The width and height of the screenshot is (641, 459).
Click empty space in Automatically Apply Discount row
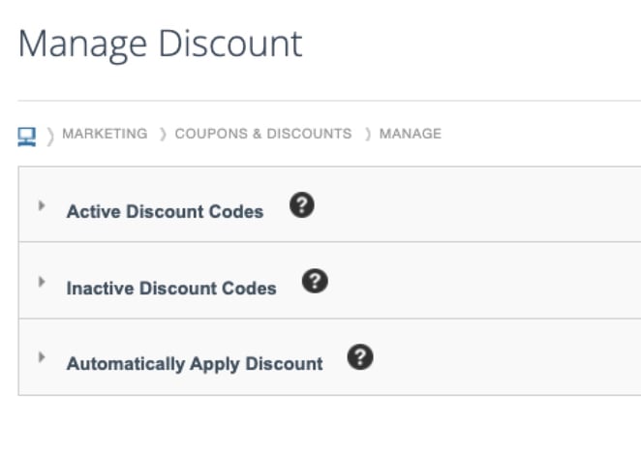(x=507, y=357)
